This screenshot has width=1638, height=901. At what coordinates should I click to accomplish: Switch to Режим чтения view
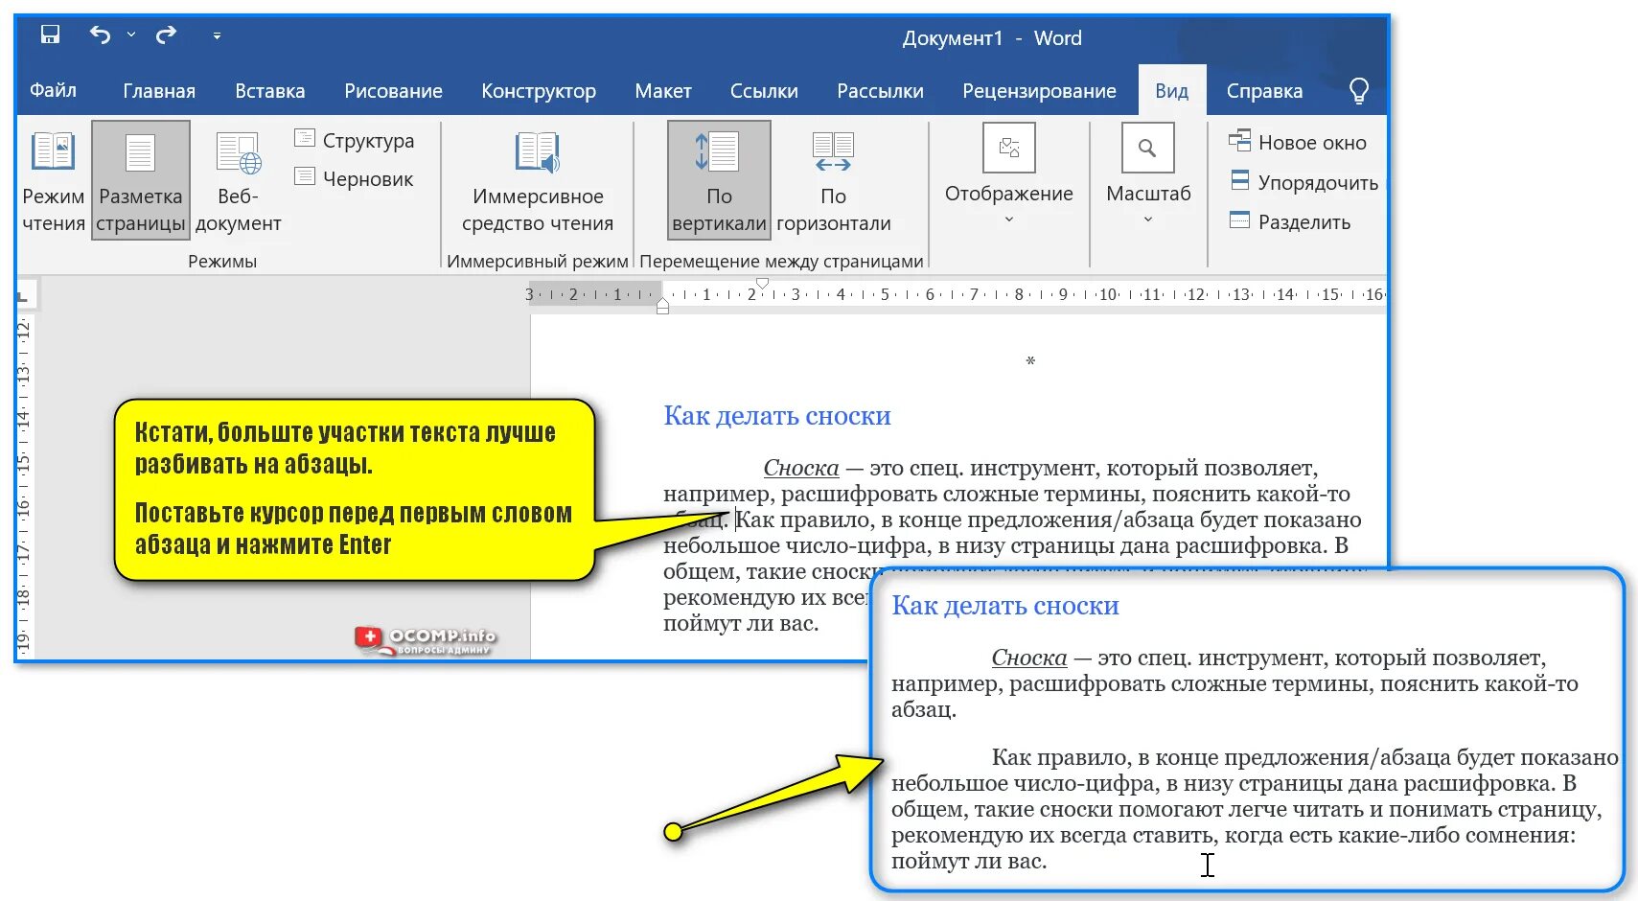(54, 180)
